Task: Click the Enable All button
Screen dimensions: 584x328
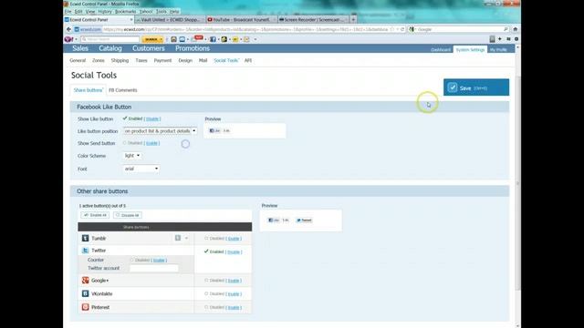Action: click(x=95, y=215)
